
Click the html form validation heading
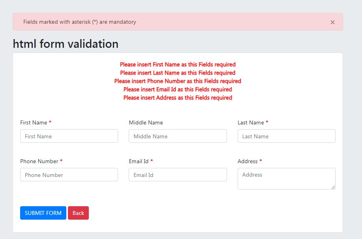click(65, 44)
